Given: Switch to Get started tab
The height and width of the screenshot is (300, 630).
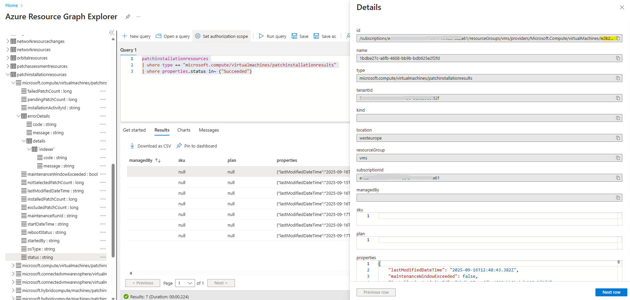Looking at the screenshot, I should click(134, 130).
